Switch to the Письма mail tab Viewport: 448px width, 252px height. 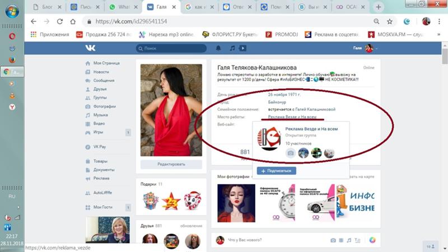tap(85, 7)
